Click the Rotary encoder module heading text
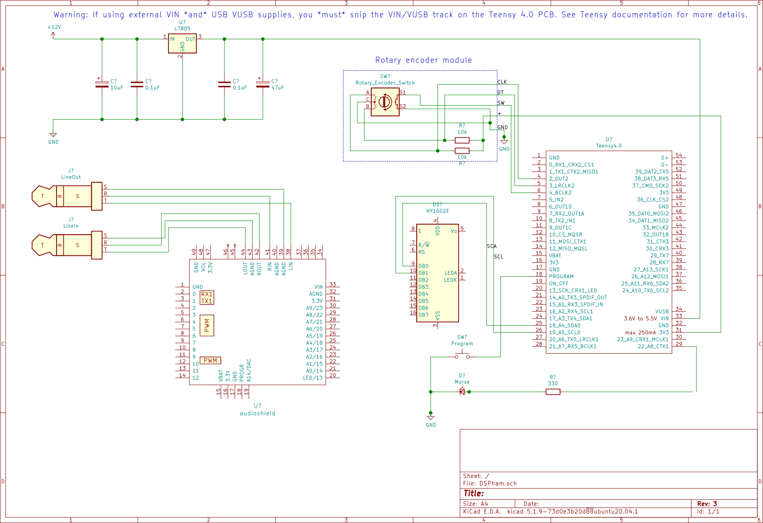This screenshot has height=523, width=763. pyautogui.click(x=423, y=60)
